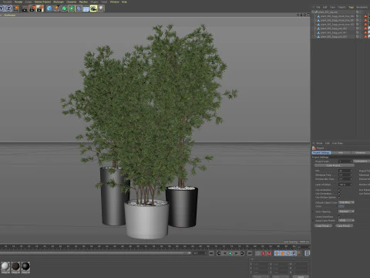The image size is (370, 278).
Task: Click the timeline preview range slider
Action: click(96, 253)
